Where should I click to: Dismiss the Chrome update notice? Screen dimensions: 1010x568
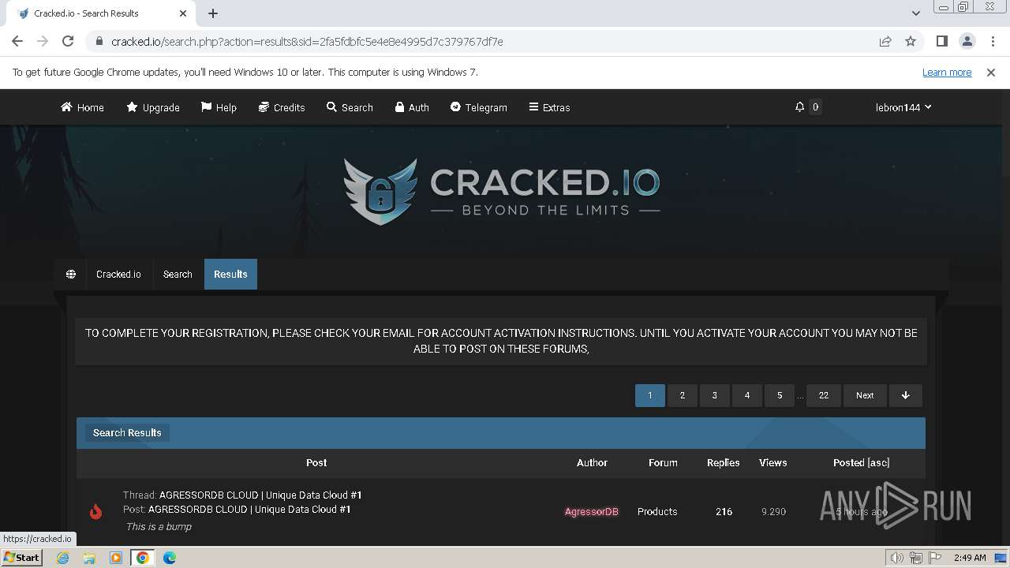pos(991,72)
